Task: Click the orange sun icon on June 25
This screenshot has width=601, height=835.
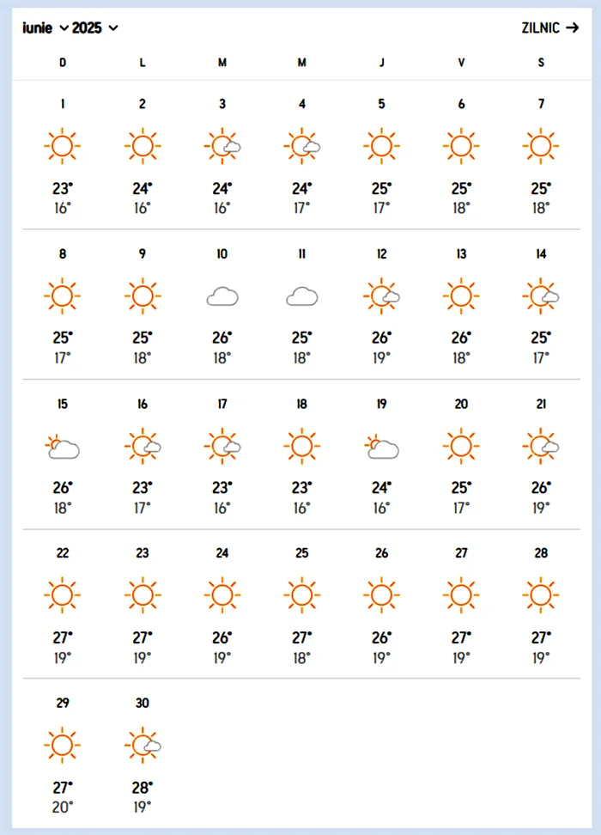Action: [x=301, y=594]
